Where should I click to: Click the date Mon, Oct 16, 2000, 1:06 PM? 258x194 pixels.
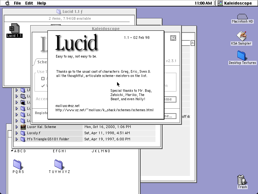[x=108, y=127]
